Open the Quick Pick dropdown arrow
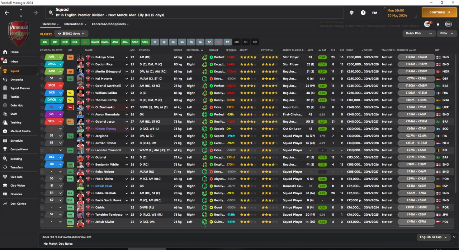The width and height of the screenshot is (459, 250). click(430, 33)
